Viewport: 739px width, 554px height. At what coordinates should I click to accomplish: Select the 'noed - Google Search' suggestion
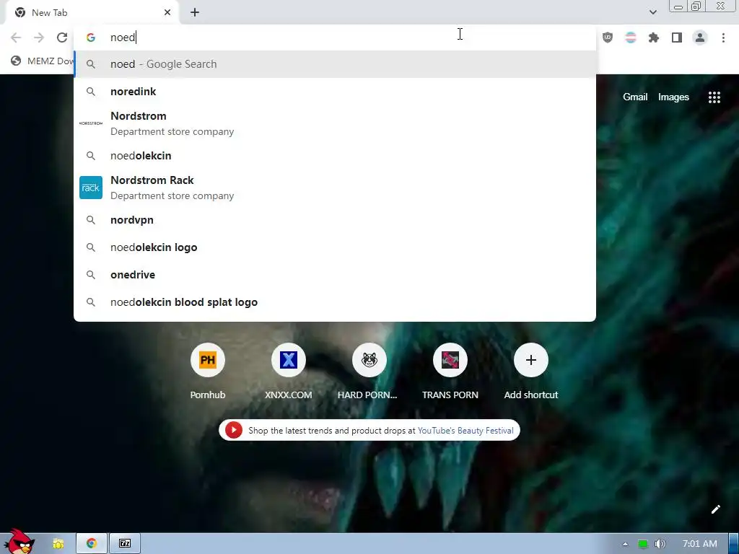coord(335,64)
